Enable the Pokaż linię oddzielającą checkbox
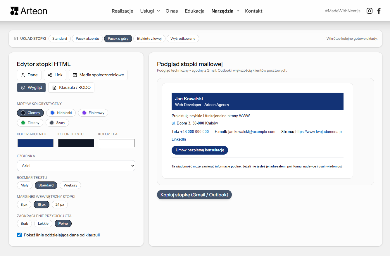 click(19, 235)
